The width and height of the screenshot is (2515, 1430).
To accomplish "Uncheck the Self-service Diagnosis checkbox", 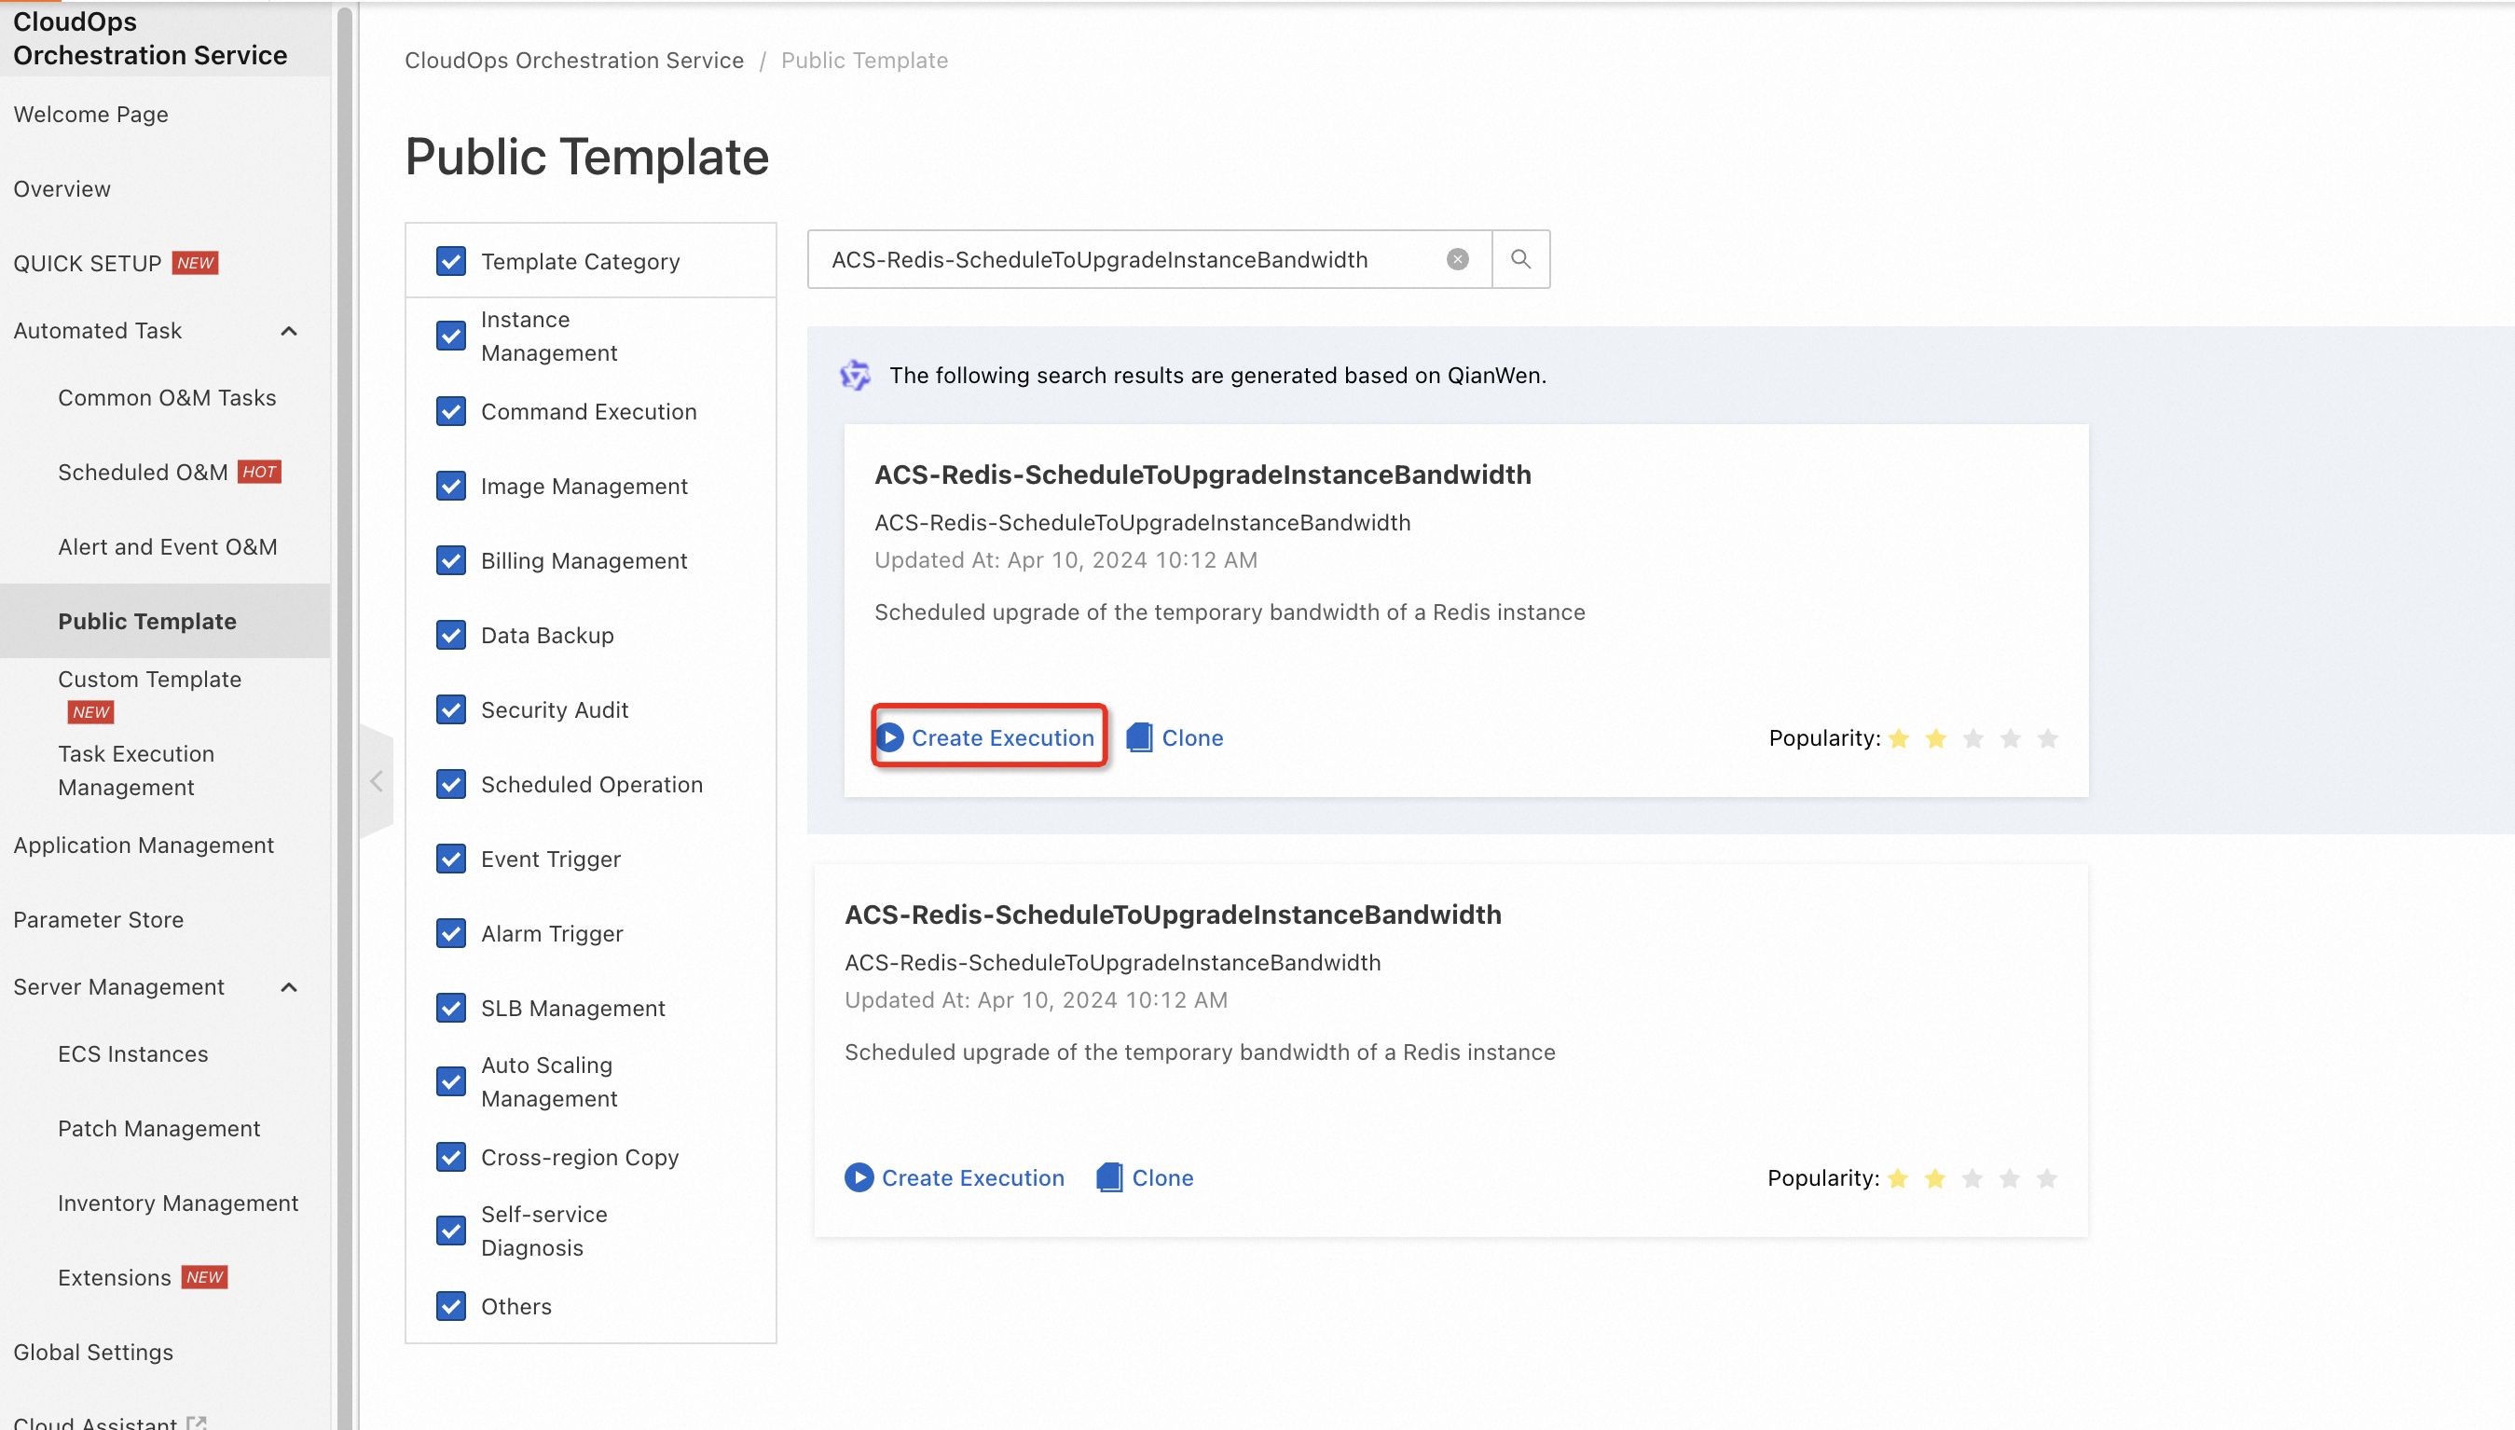I will [x=451, y=1231].
